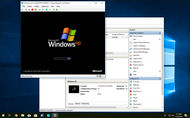The image size is (190, 118).
Task: Click Checkpoint under Windows XP actions
Action: (137, 104)
